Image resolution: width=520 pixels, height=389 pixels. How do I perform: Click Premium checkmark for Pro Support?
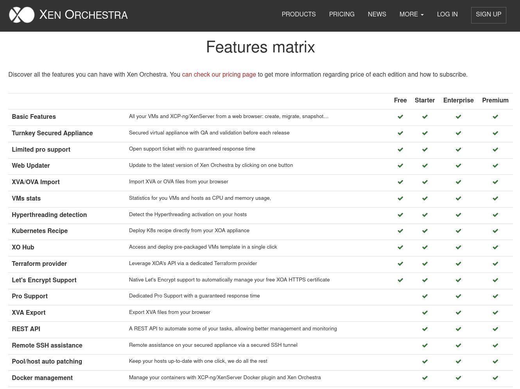(x=495, y=296)
